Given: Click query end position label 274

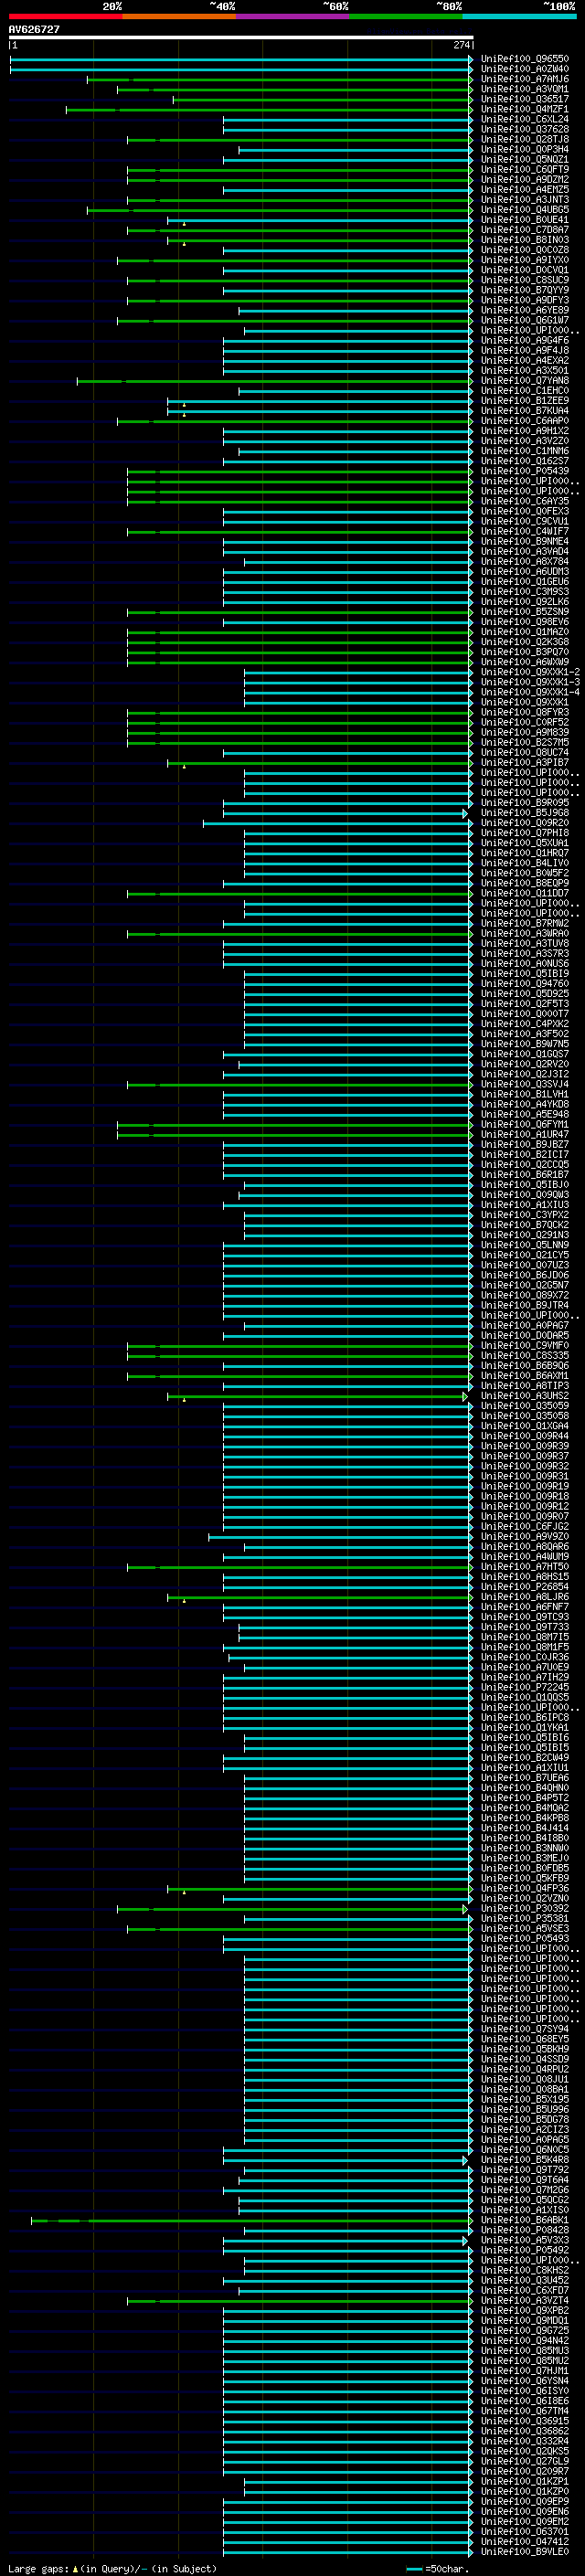Looking at the screenshot, I should [x=461, y=45].
